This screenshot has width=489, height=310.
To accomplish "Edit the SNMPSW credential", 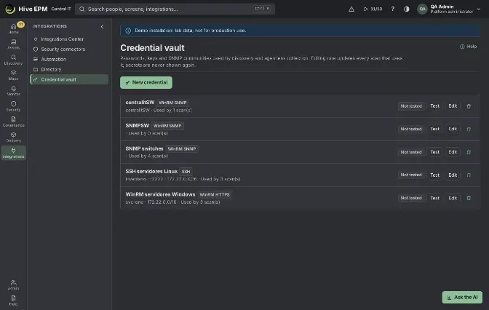I will (453, 129).
